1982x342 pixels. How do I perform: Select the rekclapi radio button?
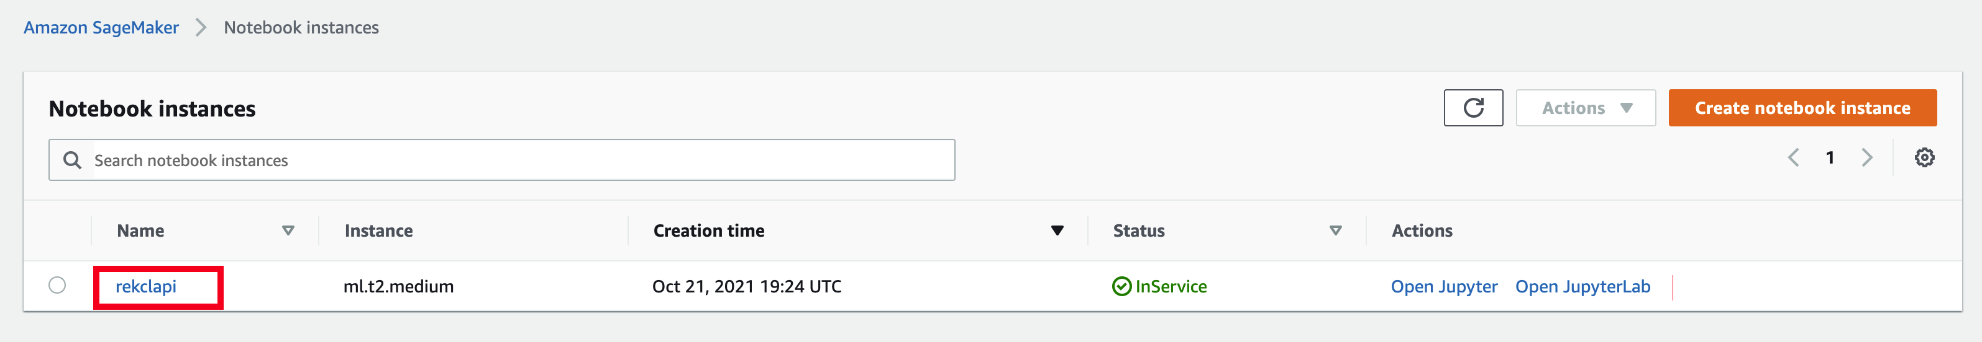click(57, 285)
